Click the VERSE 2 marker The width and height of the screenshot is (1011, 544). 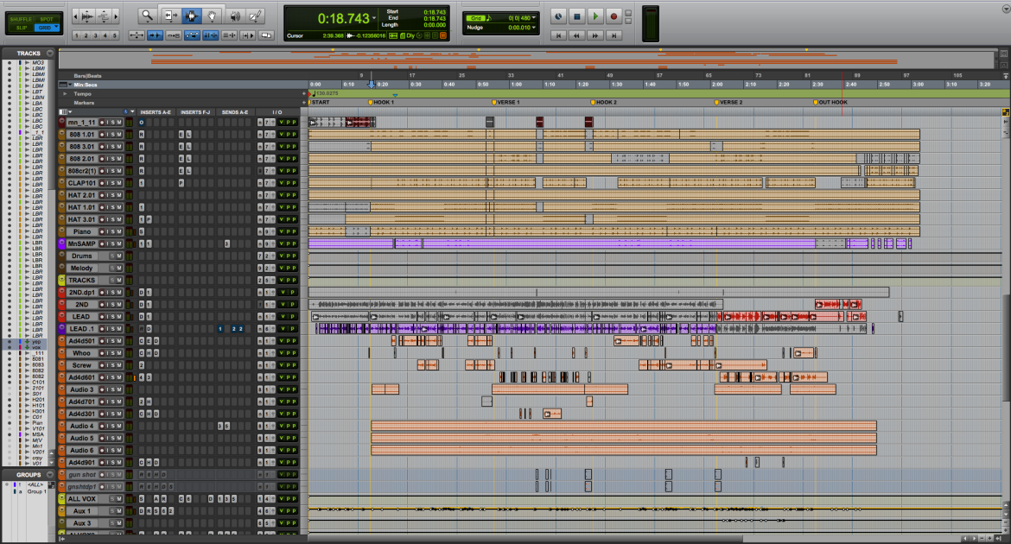[x=728, y=103]
